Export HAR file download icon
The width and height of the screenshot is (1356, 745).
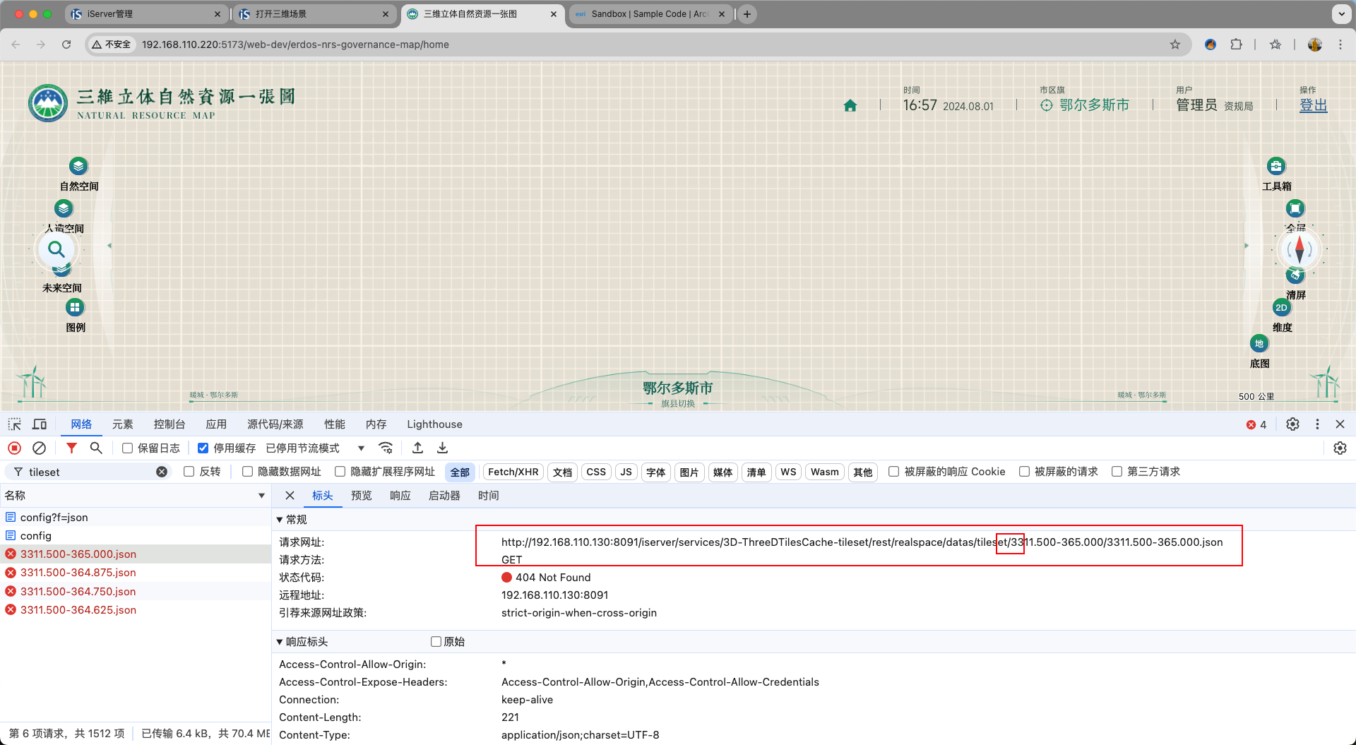pos(443,448)
